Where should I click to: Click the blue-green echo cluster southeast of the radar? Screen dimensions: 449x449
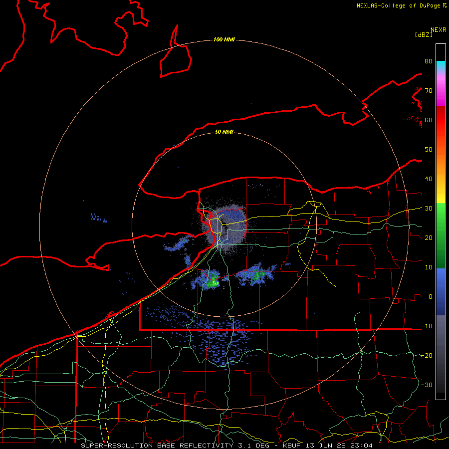(x=255, y=275)
